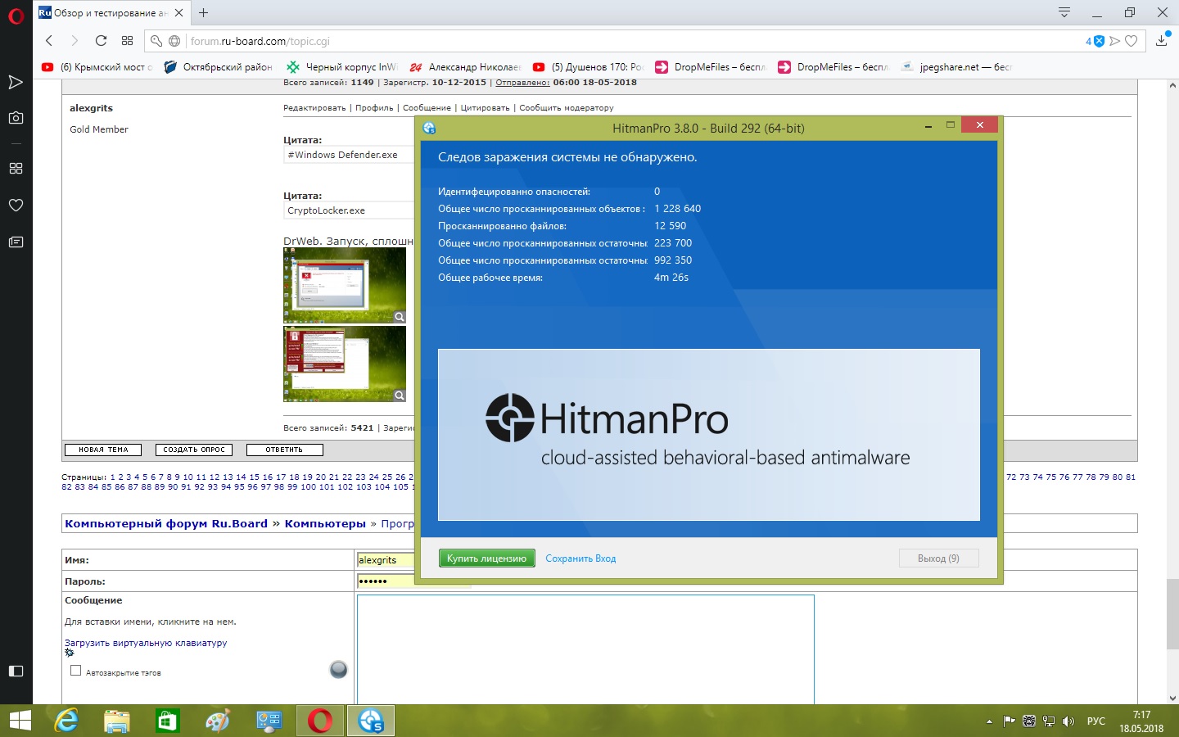Go back to previous page
The image size is (1179, 737).
[49, 41]
